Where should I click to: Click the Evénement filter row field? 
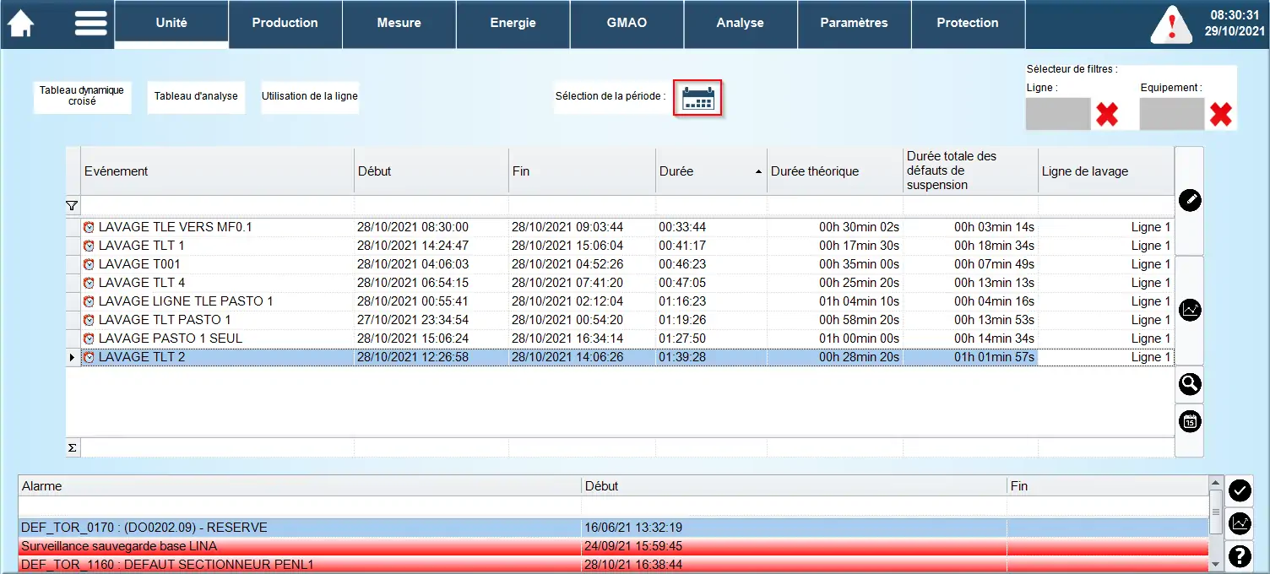[217, 205]
